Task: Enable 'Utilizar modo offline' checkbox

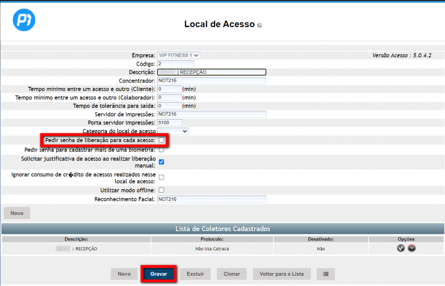Action: 161,190
